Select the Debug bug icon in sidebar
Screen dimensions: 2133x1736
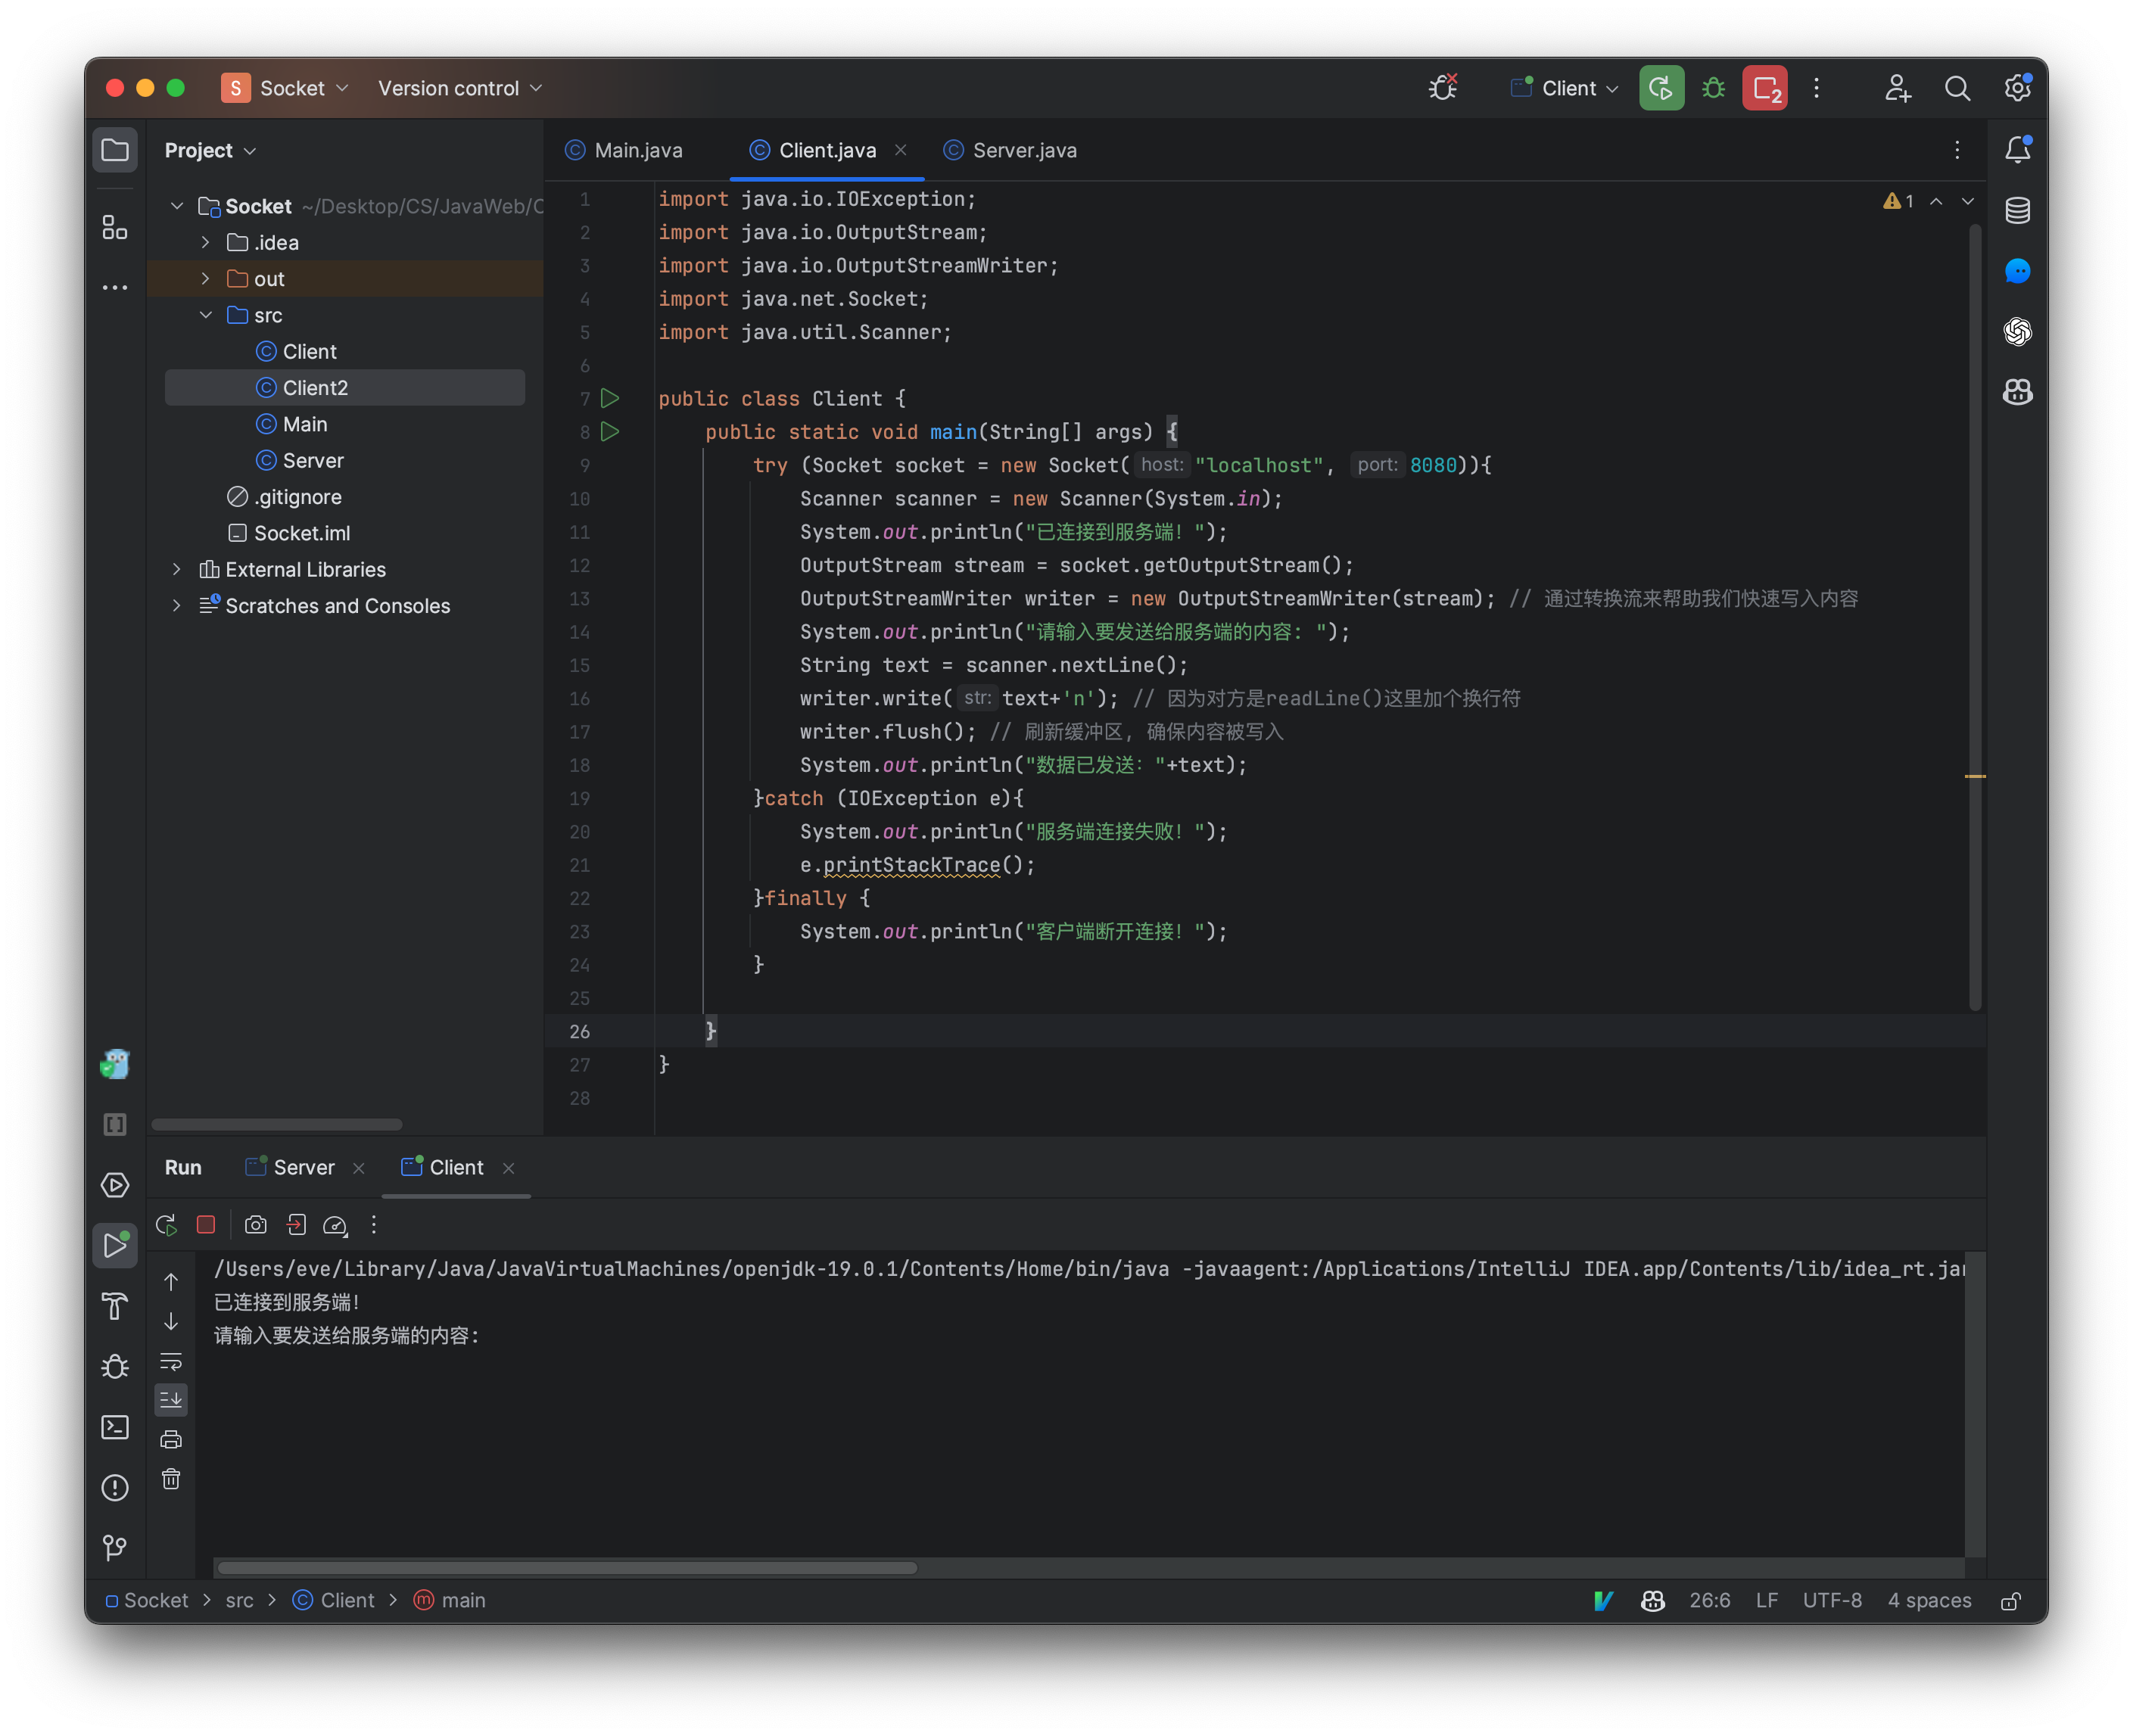click(115, 1367)
